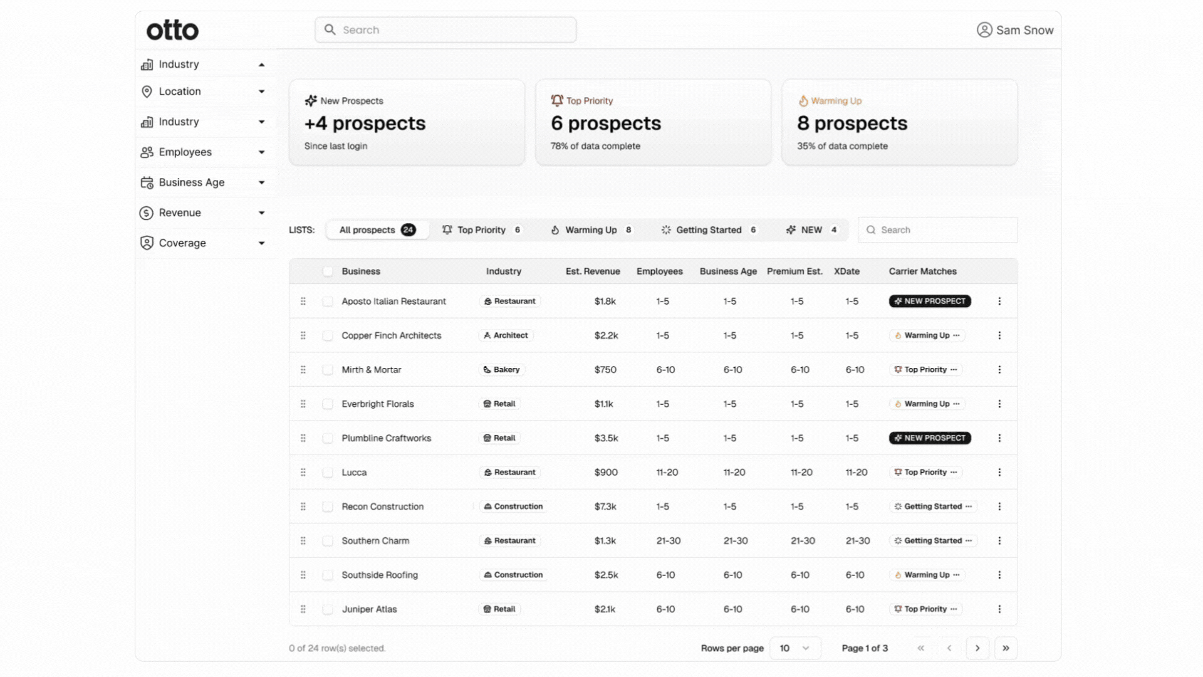Image resolution: width=1203 pixels, height=677 pixels.
Task: Grab the drag handle for Mirth & Mortar
Action: 303,370
